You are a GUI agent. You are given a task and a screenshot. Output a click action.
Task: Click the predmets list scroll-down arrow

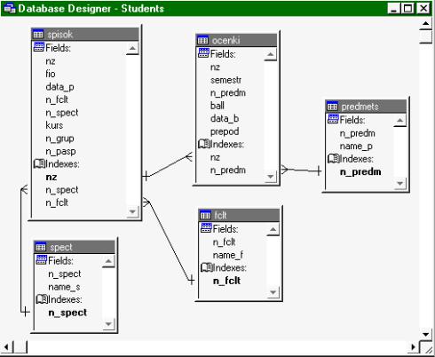point(399,183)
